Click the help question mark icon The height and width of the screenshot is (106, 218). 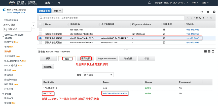coord(214,12)
